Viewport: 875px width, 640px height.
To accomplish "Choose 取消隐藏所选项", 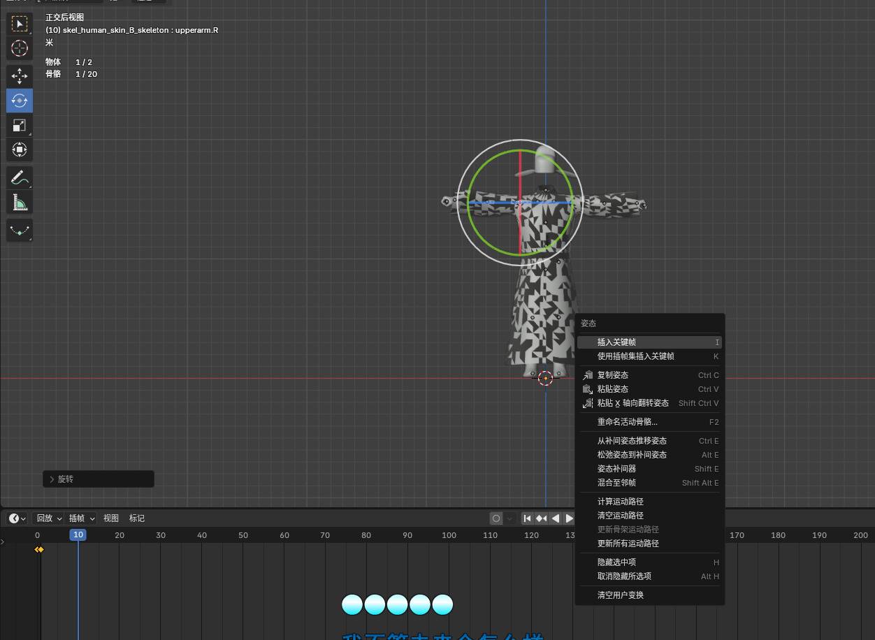I will coord(650,576).
